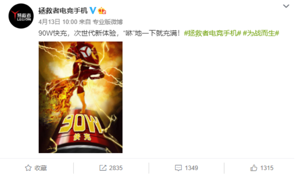Image resolution: width=295 pixels, height=177 pixels.
Task: Click the 收藏 label
Action: coord(41,168)
